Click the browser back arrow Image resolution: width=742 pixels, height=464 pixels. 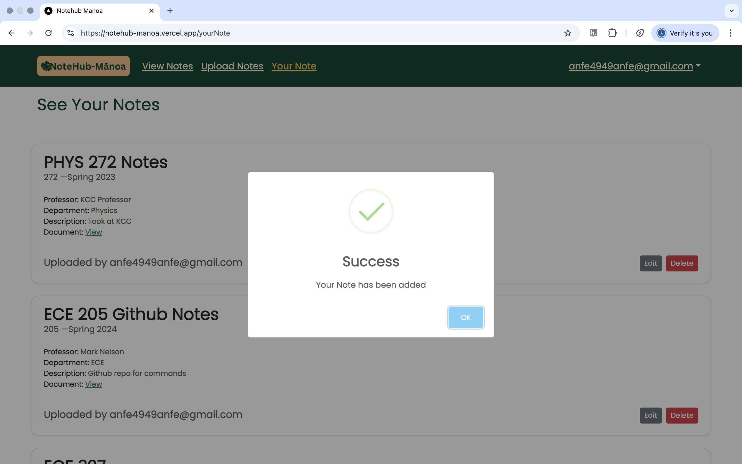click(x=11, y=33)
